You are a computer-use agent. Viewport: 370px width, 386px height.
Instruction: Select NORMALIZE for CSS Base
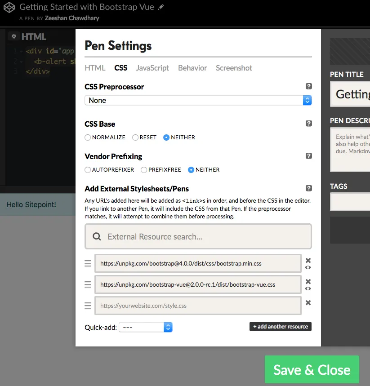(88, 138)
